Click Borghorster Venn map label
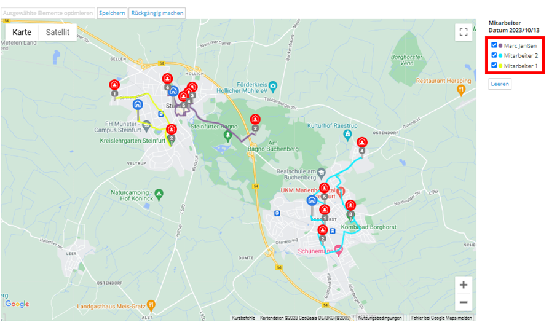The image size is (549, 322). pos(407,60)
